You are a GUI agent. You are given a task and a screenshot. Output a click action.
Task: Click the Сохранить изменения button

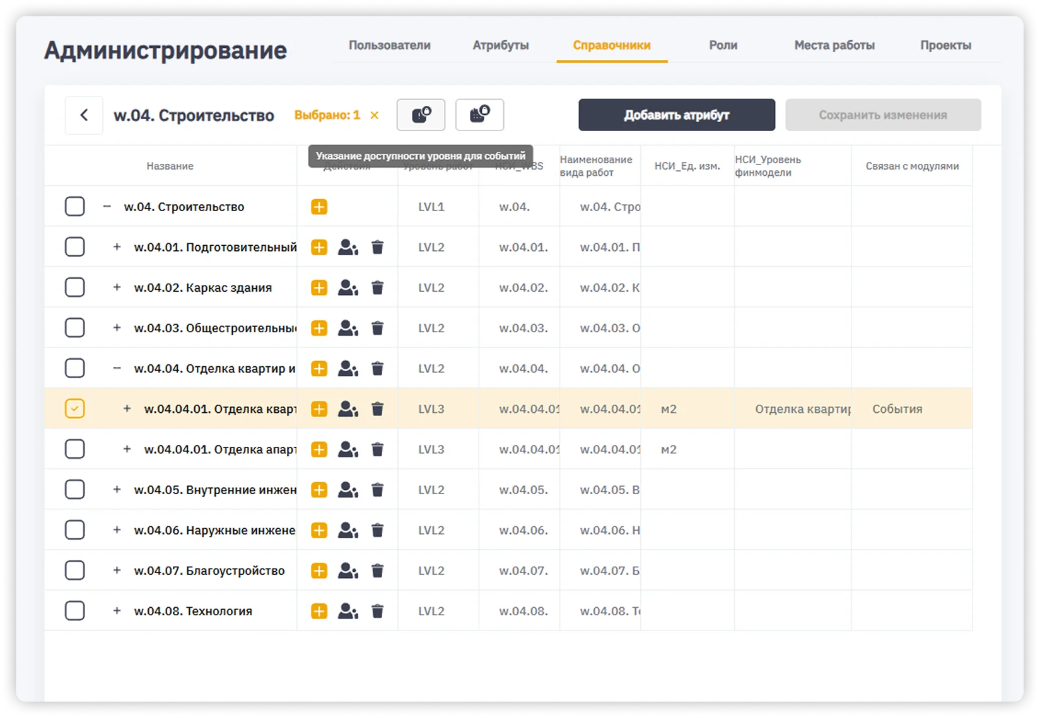click(x=882, y=115)
